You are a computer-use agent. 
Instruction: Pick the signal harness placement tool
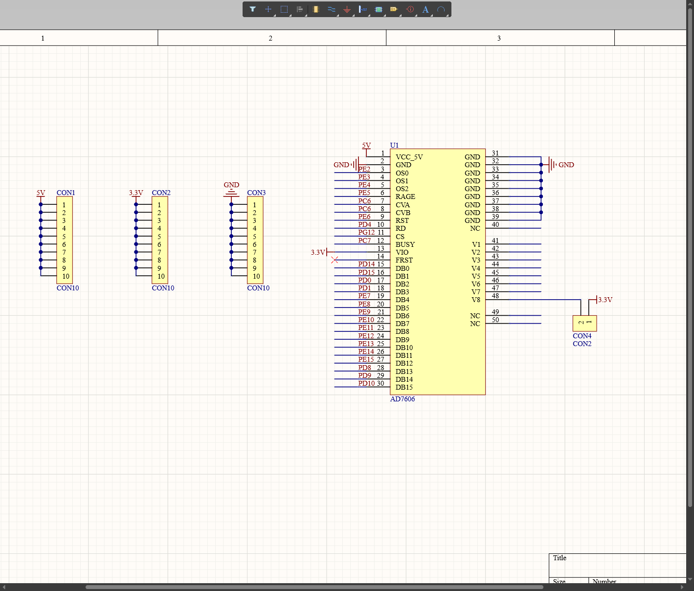[363, 9]
